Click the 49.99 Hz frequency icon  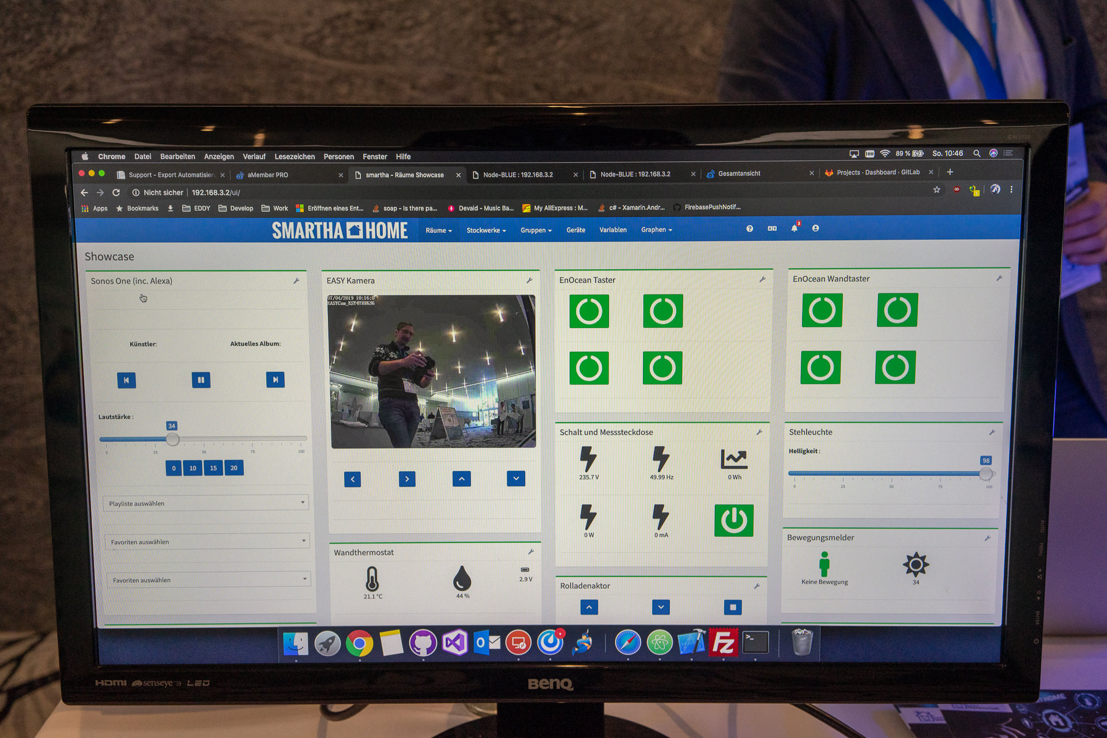(661, 460)
